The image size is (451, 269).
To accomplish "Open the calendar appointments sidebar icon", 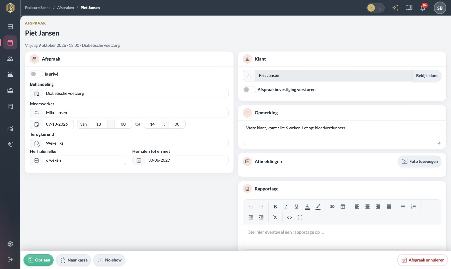I will [10, 43].
